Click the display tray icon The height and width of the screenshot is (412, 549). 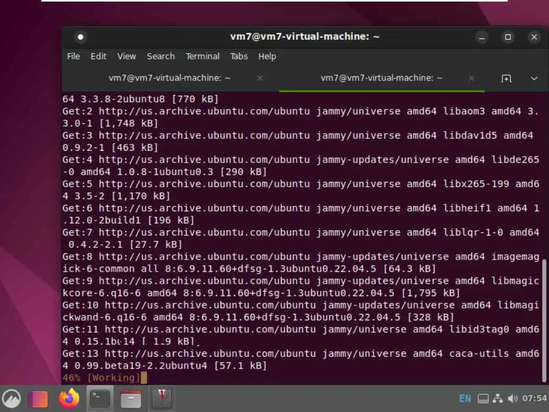(x=483, y=399)
